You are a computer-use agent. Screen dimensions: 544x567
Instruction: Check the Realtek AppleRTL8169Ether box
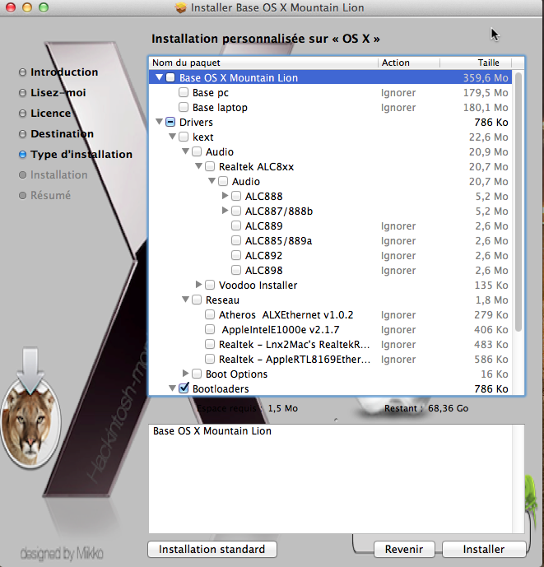click(210, 360)
